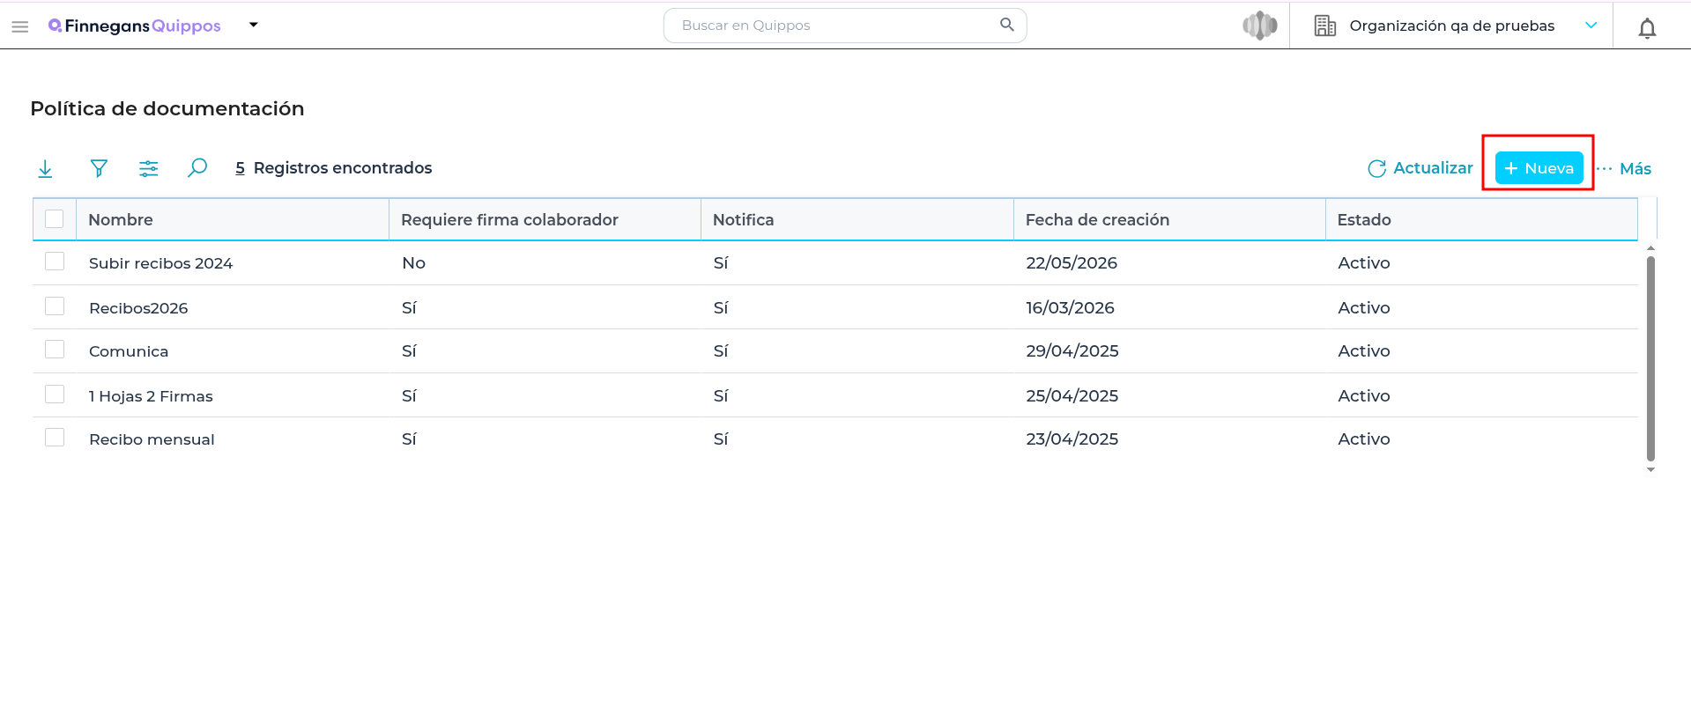Click the No value in Subir recibos 2024 row

pyautogui.click(x=413, y=262)
